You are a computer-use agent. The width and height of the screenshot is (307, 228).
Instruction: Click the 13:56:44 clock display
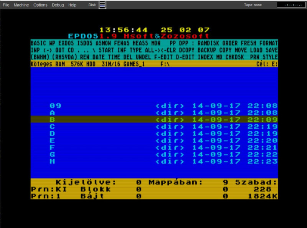coord(123,30)
